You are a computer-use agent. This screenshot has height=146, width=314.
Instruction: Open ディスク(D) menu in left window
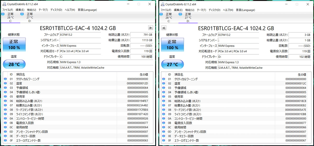pos(56,10)
